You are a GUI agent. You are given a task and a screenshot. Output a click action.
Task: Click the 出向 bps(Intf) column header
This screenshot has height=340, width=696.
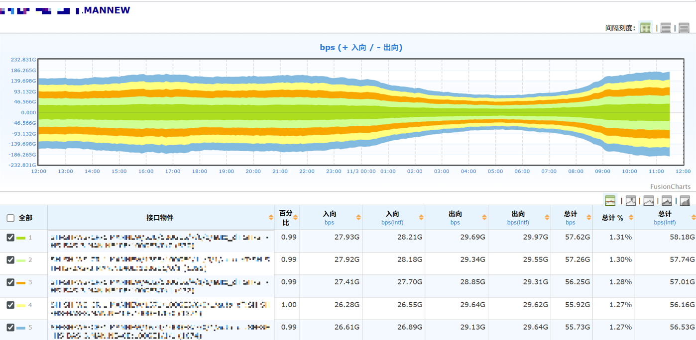pyautogui.click(x=518, y=218)
